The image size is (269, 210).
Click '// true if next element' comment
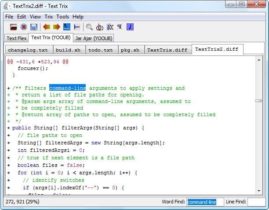pos(76,158)
